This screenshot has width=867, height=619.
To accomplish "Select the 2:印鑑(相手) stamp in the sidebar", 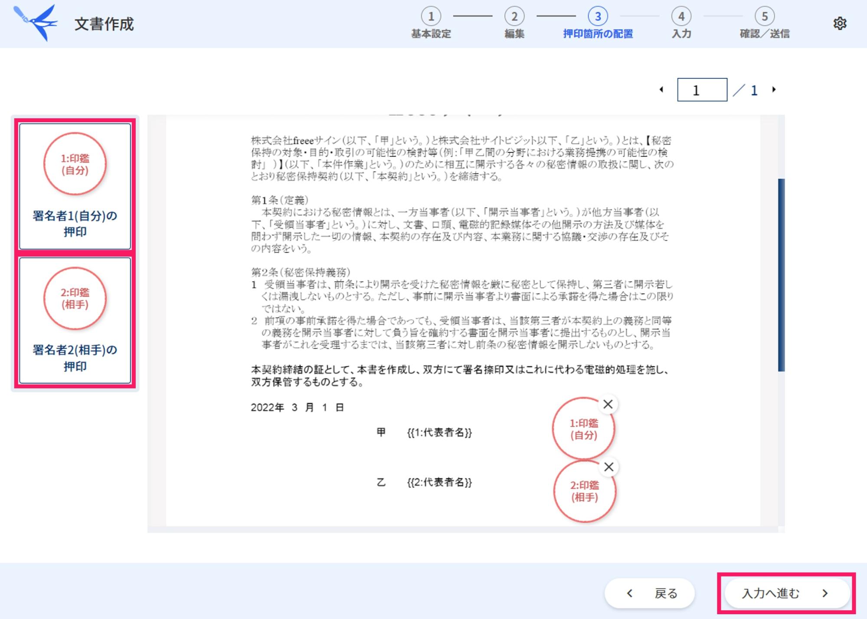I will tap(75, 298).
